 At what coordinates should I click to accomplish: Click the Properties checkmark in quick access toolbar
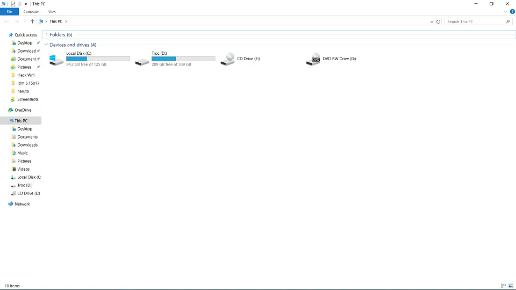13,4
